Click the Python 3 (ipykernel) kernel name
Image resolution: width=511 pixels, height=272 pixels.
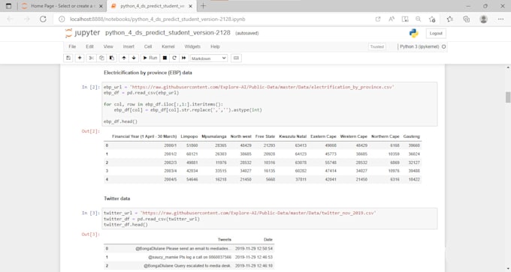(419, 46)
